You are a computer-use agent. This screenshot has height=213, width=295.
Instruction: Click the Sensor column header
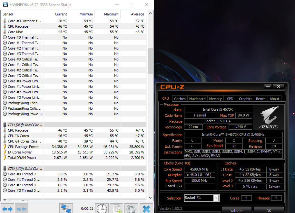tap(22, 14)
